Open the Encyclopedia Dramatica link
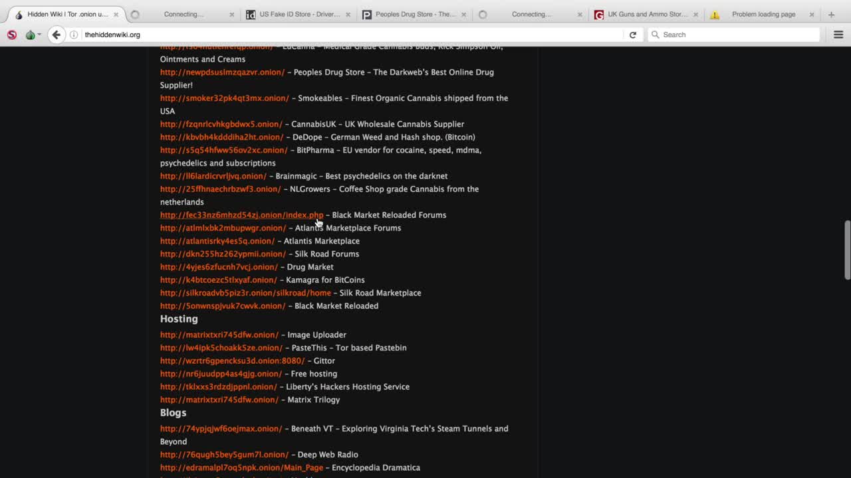This screenshot has width=851, height=478. [x=242, y=467]
